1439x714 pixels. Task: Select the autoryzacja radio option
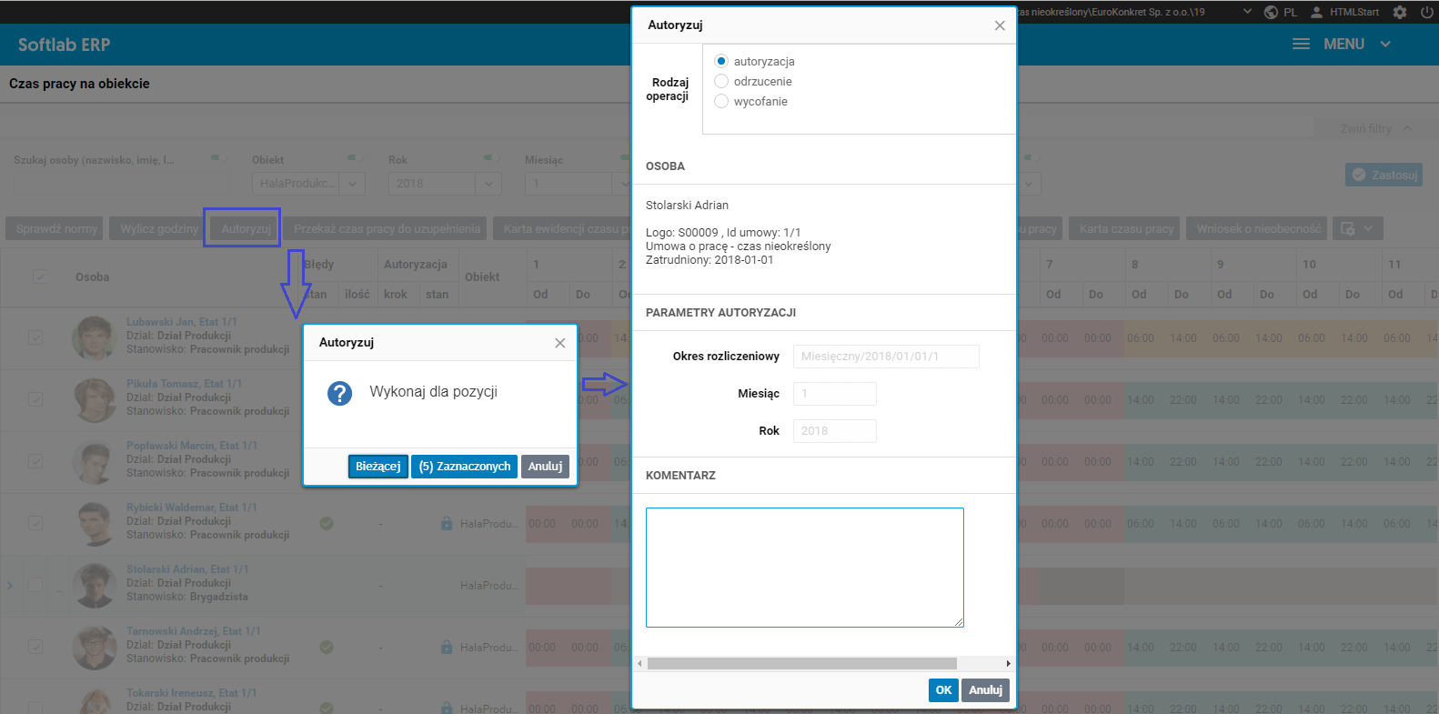(721, 61)
